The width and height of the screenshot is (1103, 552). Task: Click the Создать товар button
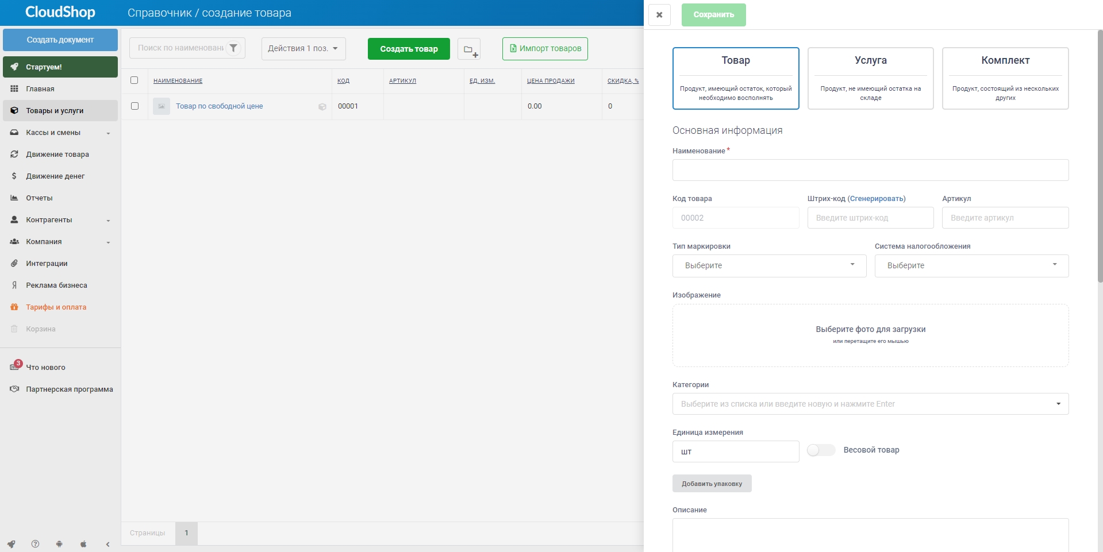coord(409,49)
